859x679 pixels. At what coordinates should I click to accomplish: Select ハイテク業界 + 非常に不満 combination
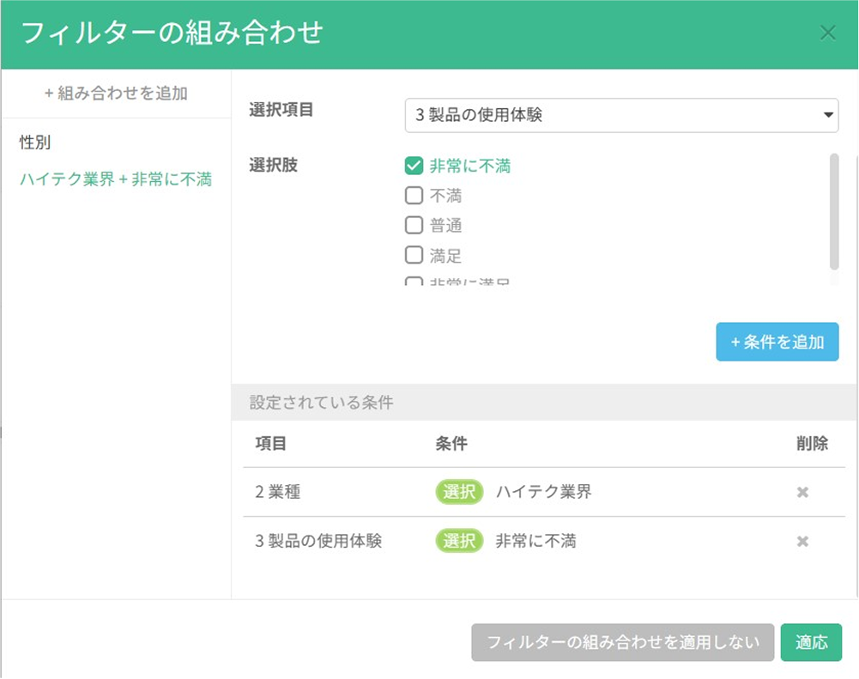click(x=116, y=179)
